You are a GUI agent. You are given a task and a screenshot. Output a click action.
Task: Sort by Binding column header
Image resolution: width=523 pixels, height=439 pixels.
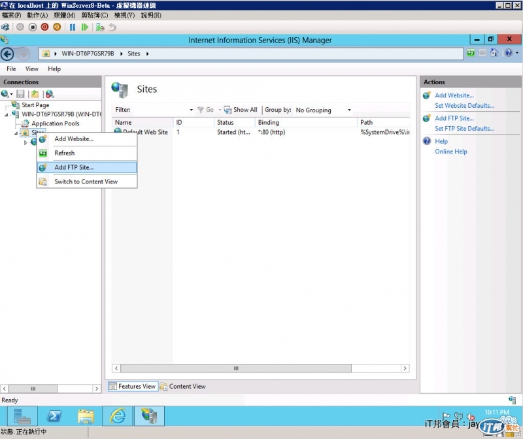pos(306,122)
